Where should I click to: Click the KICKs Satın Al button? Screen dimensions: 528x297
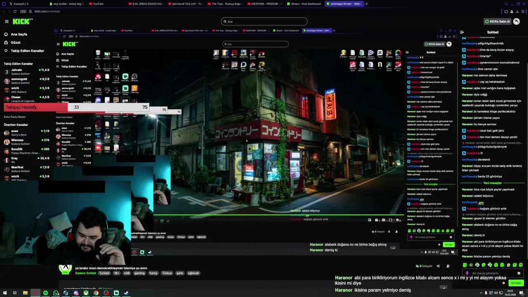[x=497, y=21]
